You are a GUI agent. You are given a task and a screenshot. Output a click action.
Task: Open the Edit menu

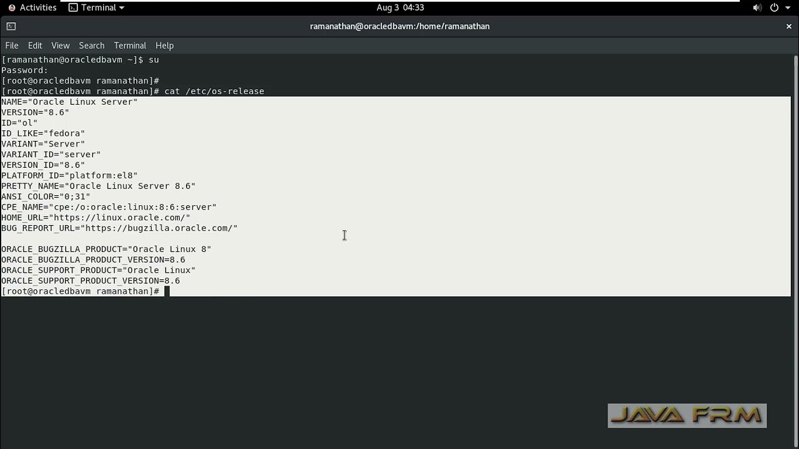(35, 46)
